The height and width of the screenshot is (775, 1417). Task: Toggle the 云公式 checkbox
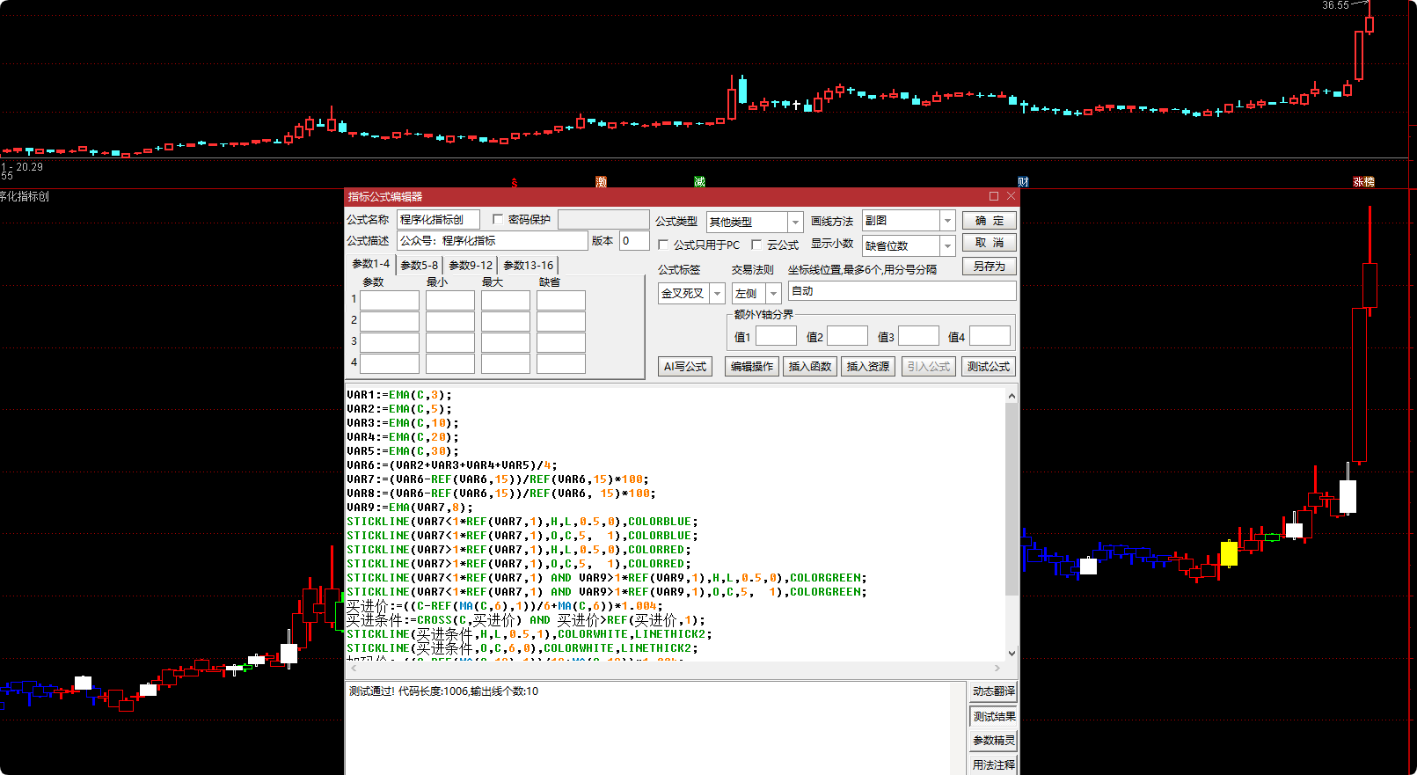click(756, 245)
